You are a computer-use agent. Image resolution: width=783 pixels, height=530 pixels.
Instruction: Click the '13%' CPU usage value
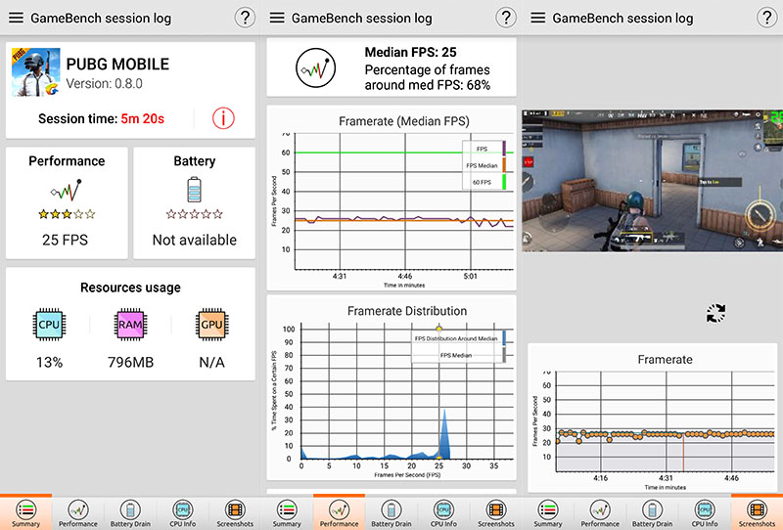pos(50,363)
